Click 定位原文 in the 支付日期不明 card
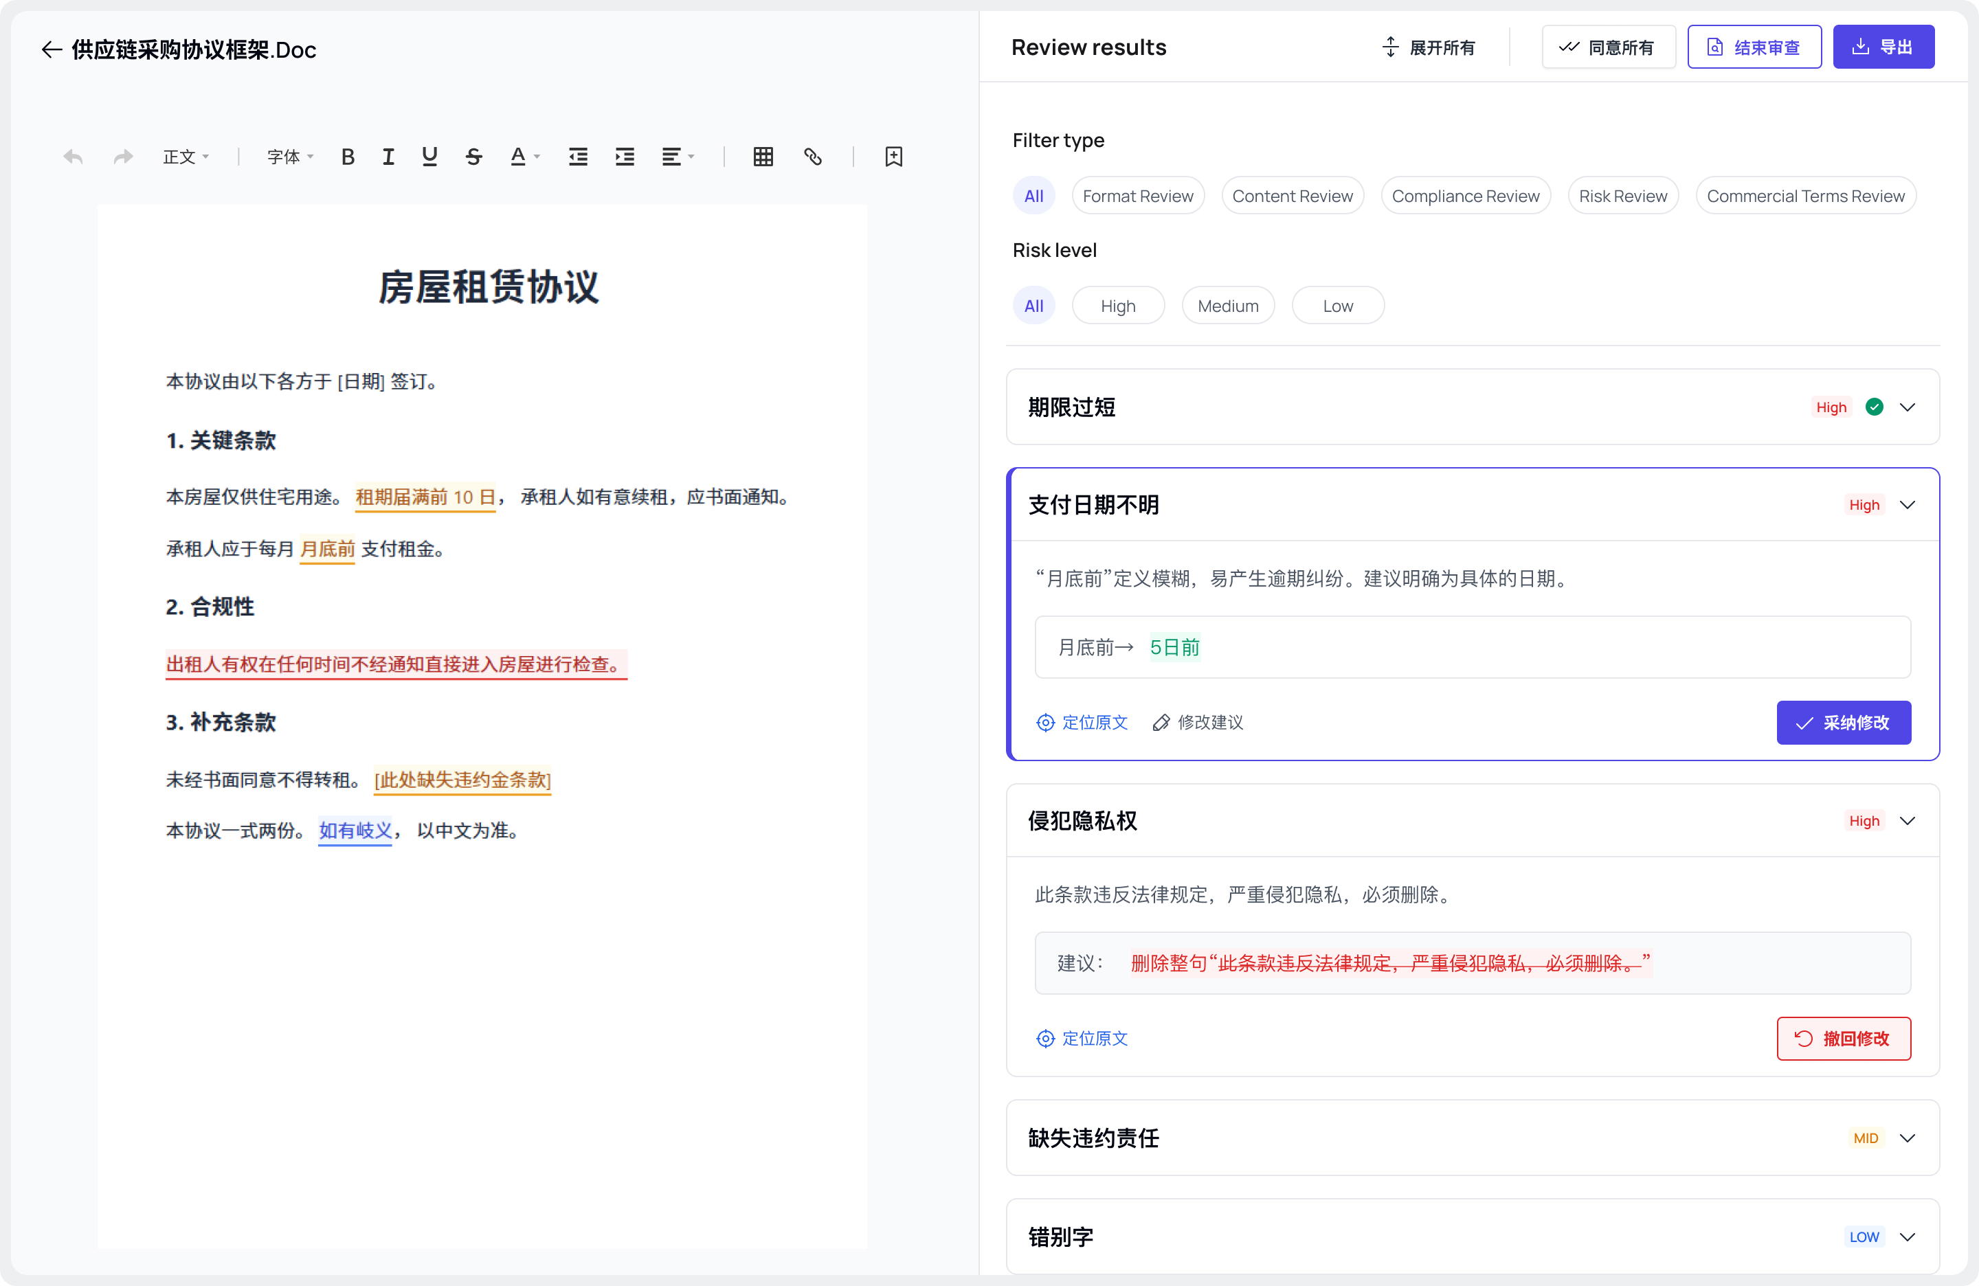 click(x=1082, y=723)
